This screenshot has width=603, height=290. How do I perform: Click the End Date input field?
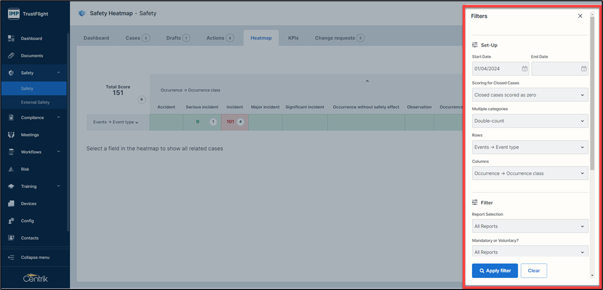(555, 69)
